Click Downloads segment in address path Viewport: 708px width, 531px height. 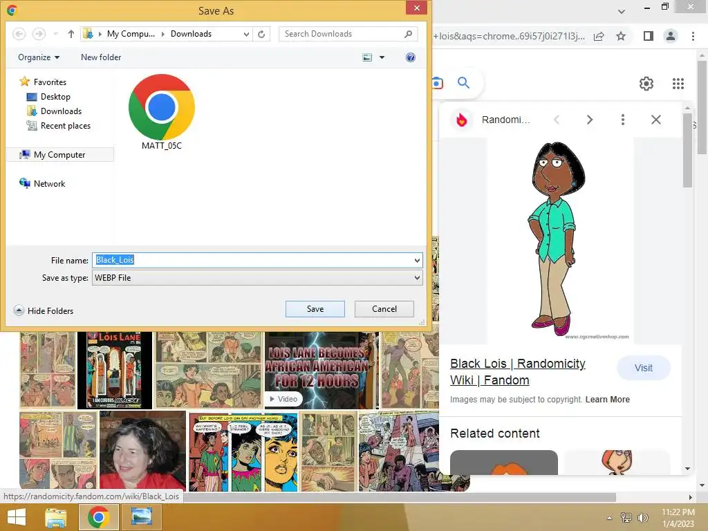[x=191, y=34]
